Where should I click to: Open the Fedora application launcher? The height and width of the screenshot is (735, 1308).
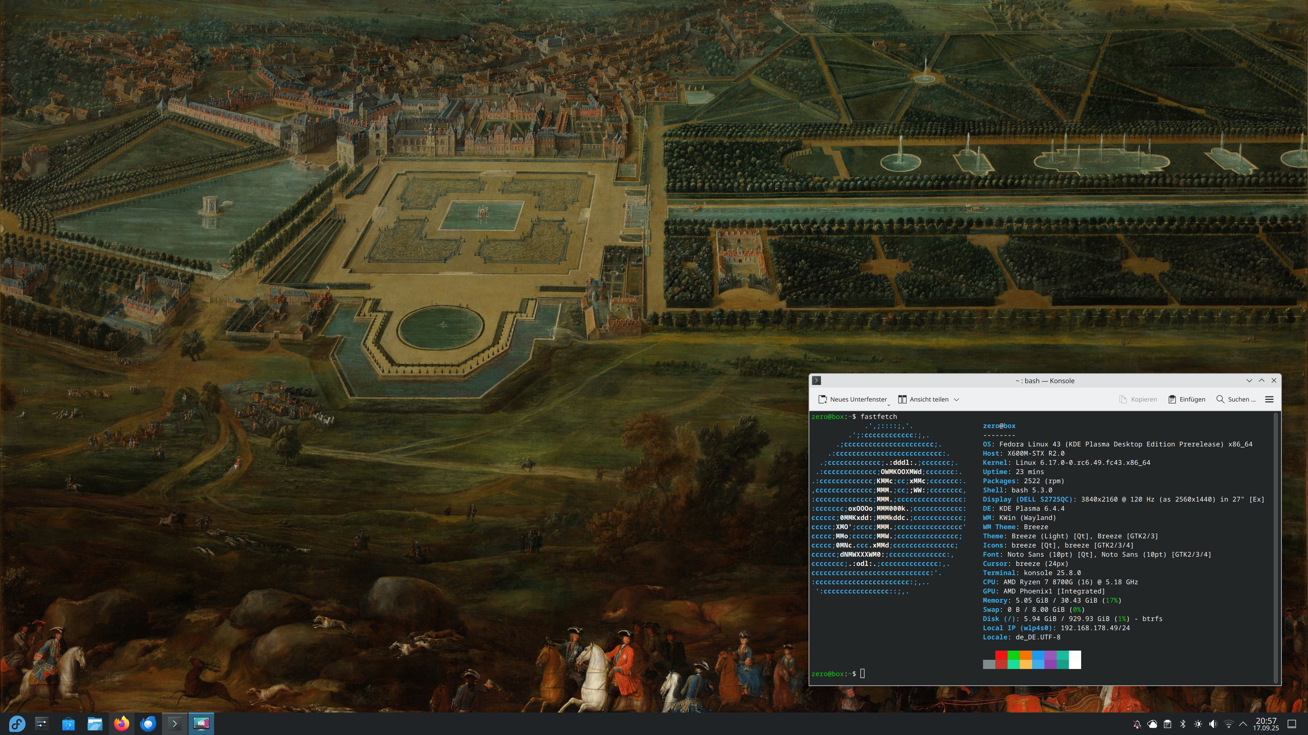pos(17,723)
